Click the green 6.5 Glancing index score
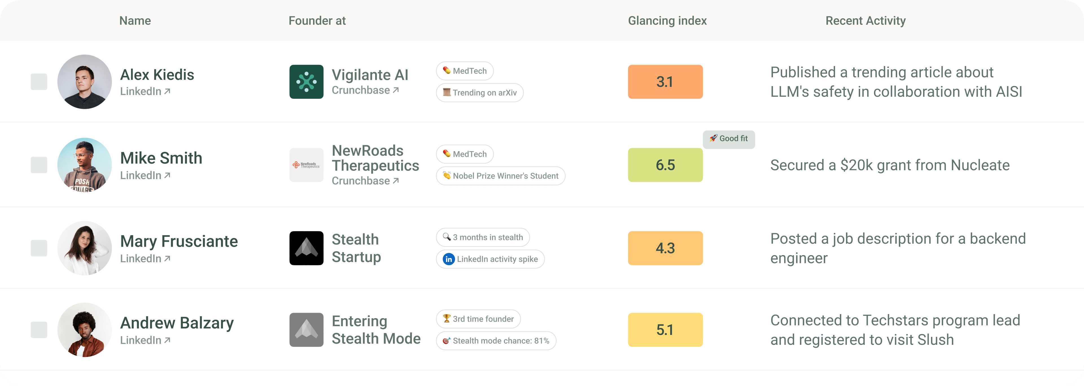 tap(665, 165)
